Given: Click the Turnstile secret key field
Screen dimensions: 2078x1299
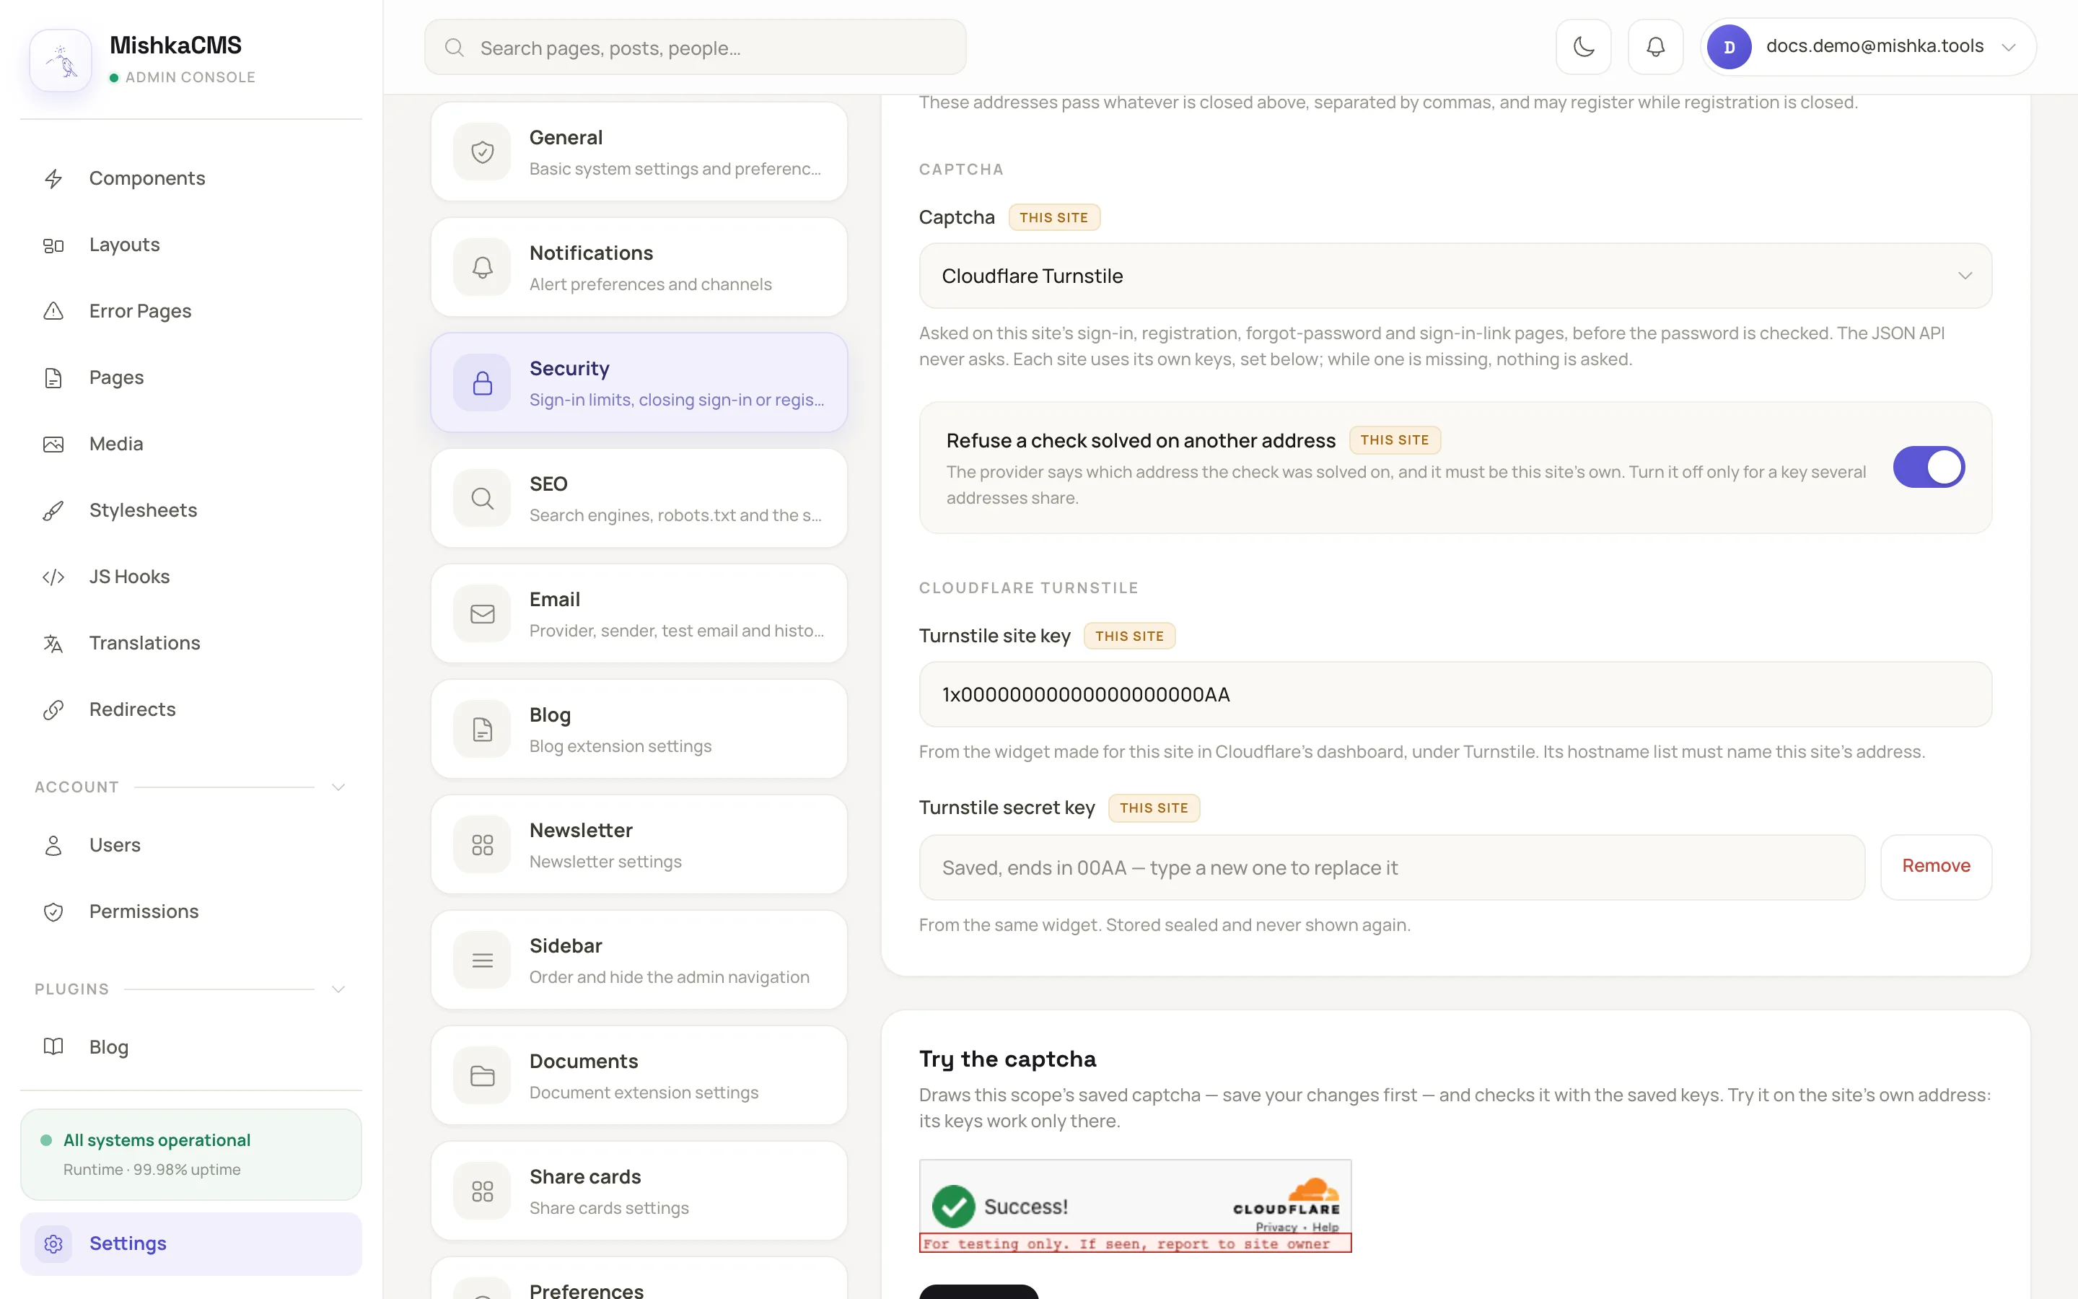Looking at the screenshot, I should pyautogui.click(x=1391, y=867).
